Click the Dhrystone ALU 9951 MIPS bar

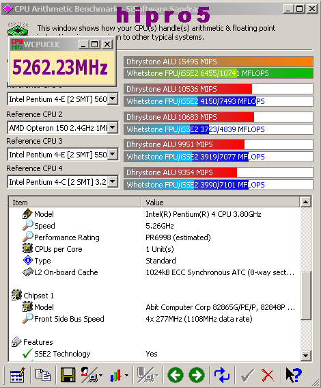(219, 144)
